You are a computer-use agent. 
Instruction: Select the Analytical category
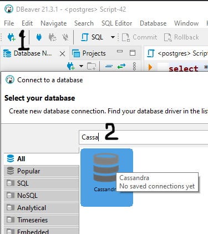click(41, 208)
